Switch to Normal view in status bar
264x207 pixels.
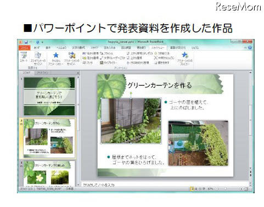(x=192, y=189)
